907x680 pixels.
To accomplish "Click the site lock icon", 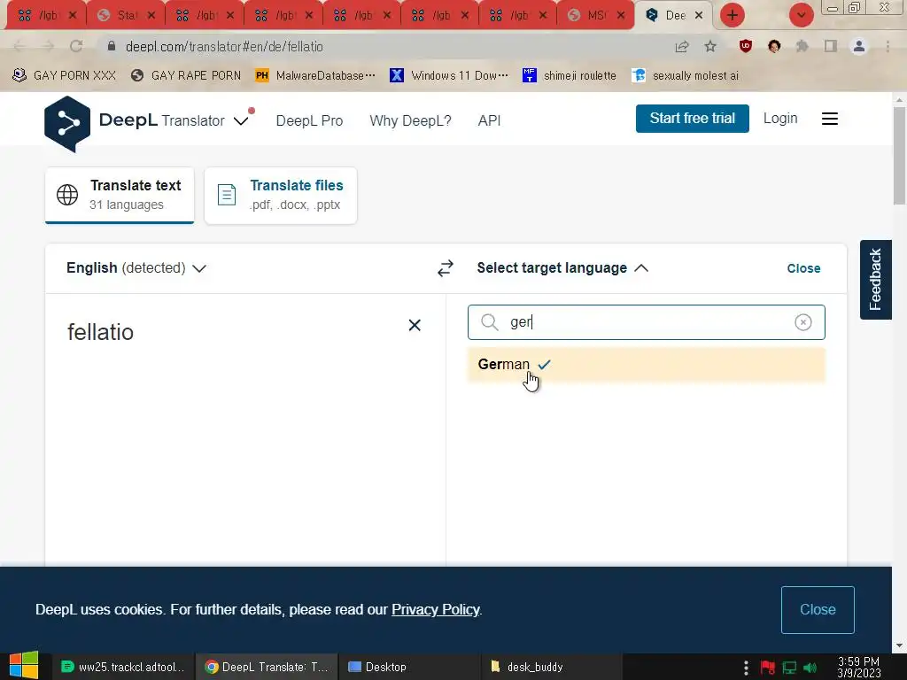I will pyautogui.click(x=112, y=46).
